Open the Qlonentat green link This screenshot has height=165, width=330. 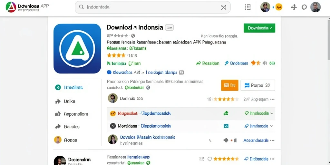click(134, 88)
